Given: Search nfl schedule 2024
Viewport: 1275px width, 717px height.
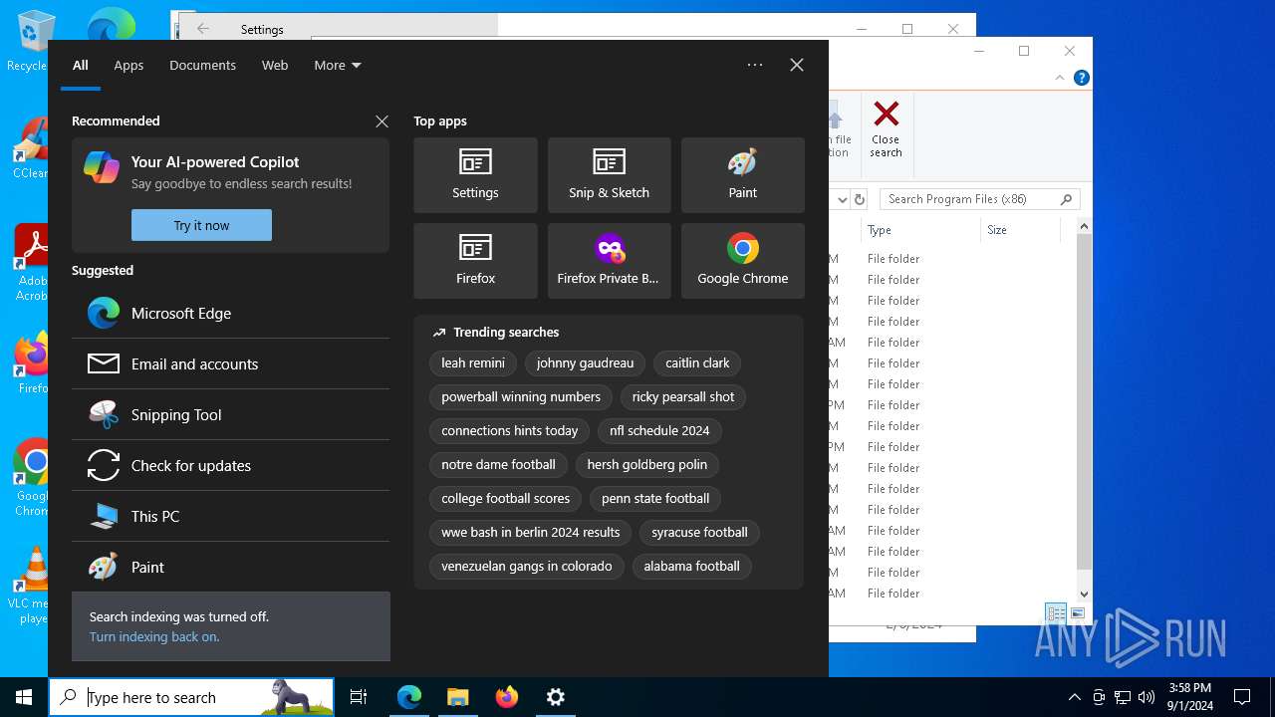Looking at the screenshot, I should click(659, 430).
